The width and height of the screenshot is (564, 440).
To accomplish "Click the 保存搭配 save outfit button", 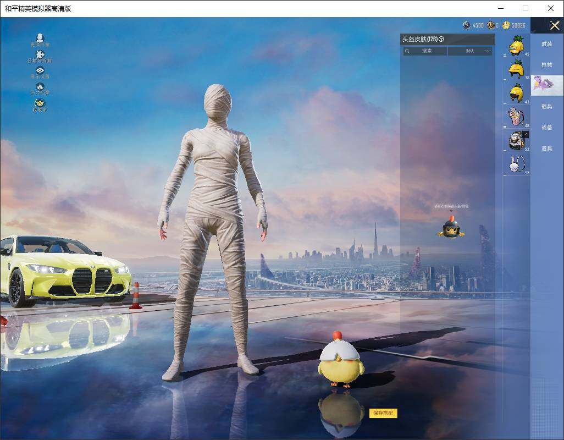I will (383, 413).
